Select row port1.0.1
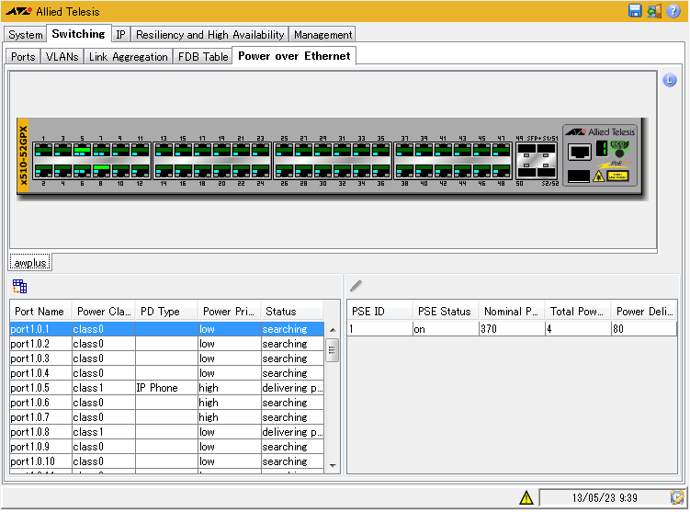 click(x=167, y=329)
